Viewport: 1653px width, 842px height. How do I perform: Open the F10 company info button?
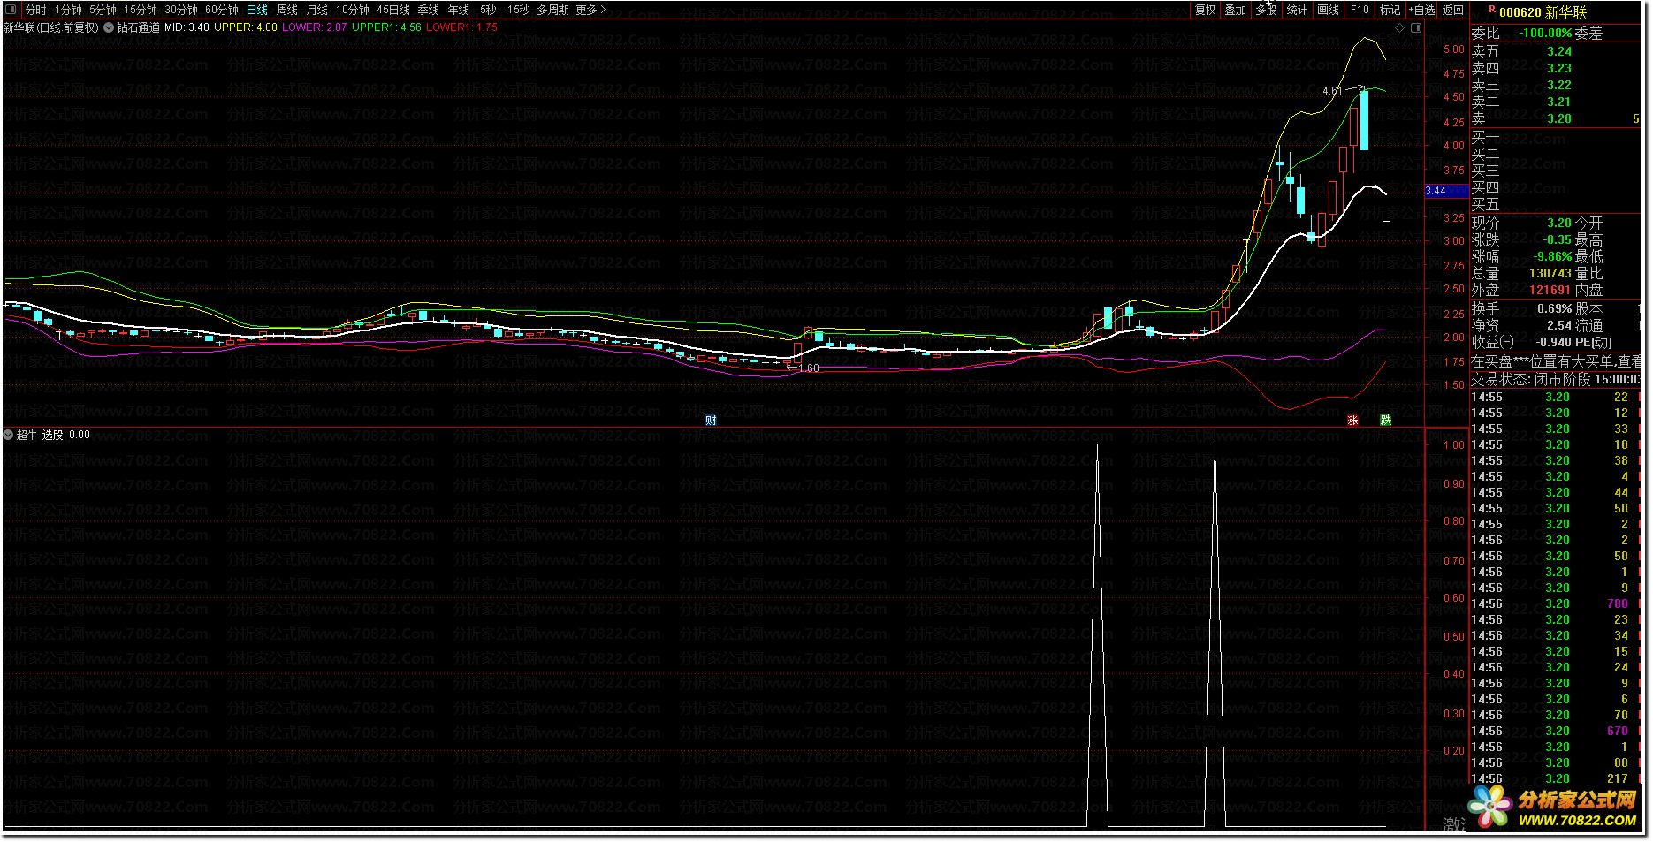click(x=1360, y=10)
